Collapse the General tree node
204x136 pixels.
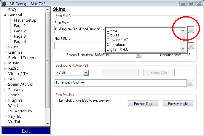(5, 15)
